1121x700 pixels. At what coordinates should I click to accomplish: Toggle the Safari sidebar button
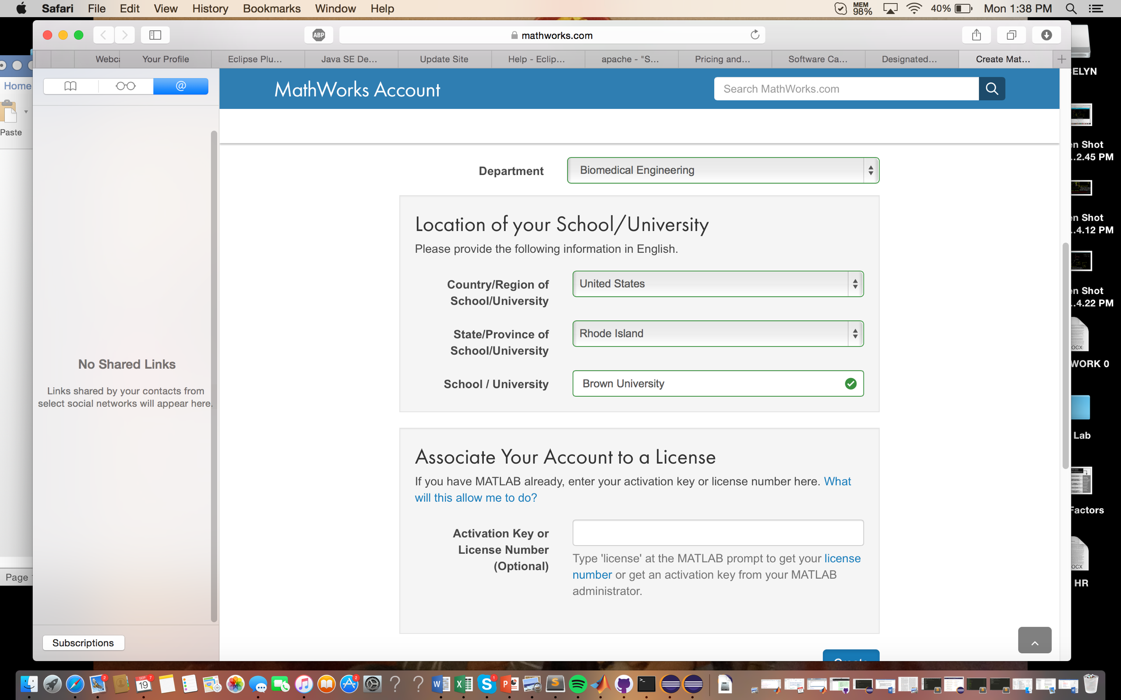155,35
